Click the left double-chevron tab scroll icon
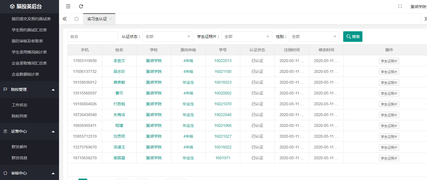Screen dimensions: 427x180 click(65, 19)
